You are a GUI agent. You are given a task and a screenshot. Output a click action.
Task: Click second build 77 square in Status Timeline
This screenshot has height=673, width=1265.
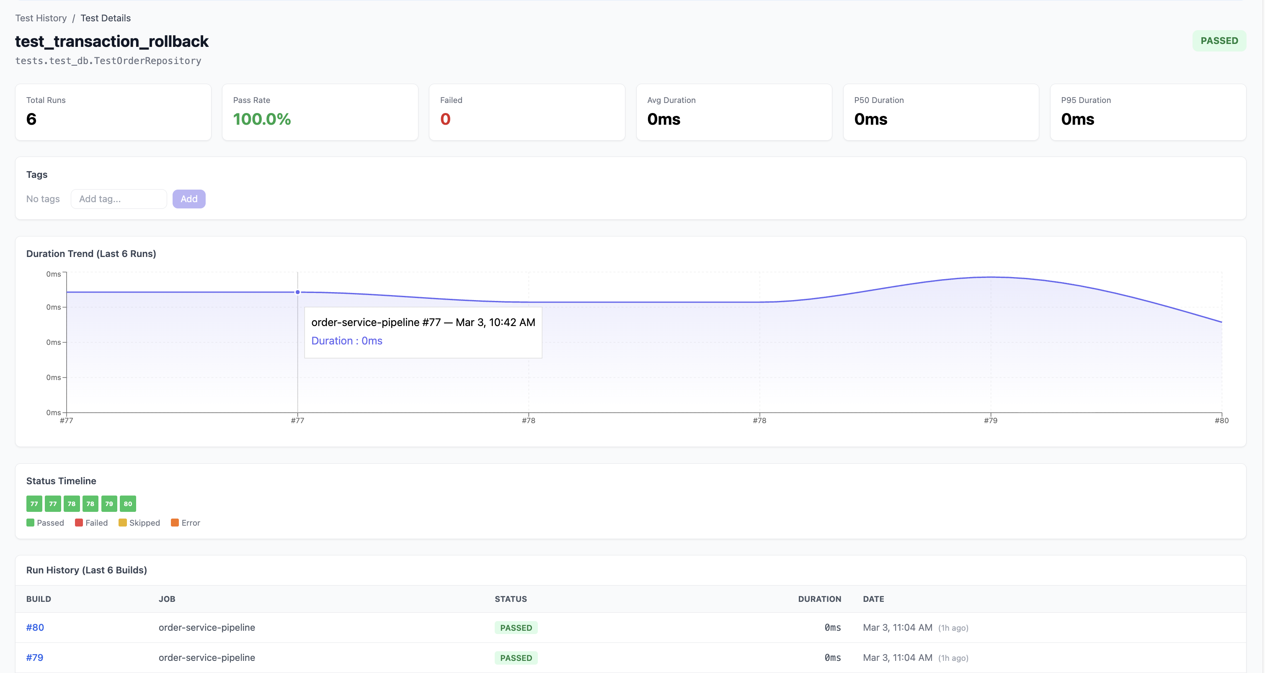tap(52, 504)
